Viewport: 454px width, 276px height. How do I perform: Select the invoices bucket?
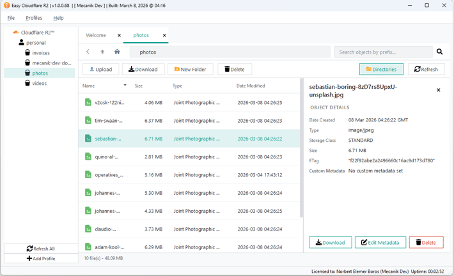[41, 52]
